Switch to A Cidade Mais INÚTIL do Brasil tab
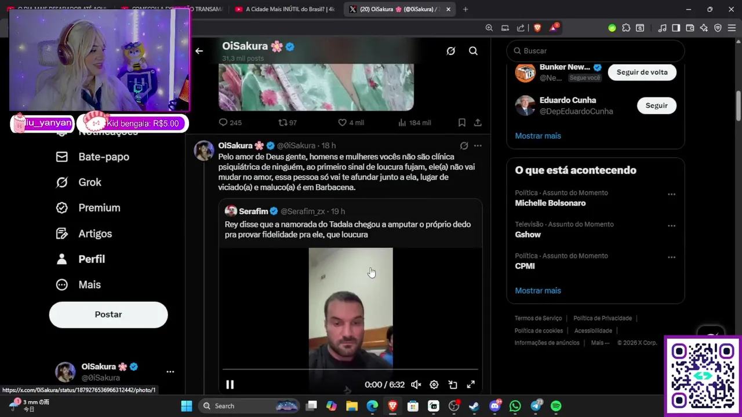The width and height of the screenshot is (742, 417). pos(285,9)
